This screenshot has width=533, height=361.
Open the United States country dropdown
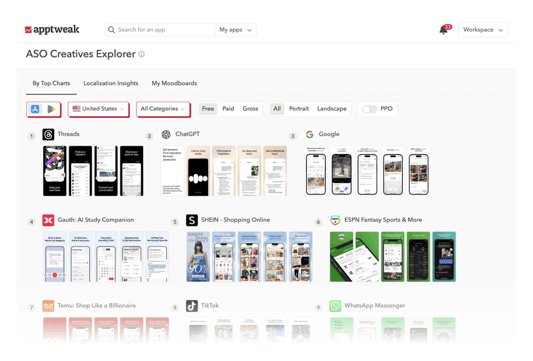[x=98, y=109]
